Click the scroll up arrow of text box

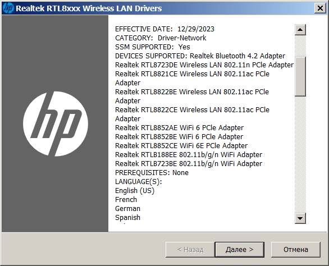[x=300, y=30]
